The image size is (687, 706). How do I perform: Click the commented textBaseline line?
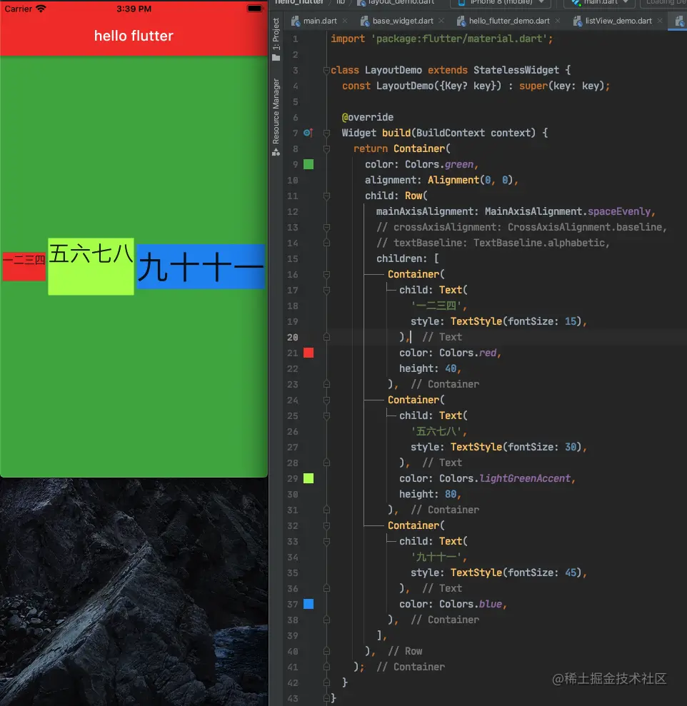coord(493,243)
